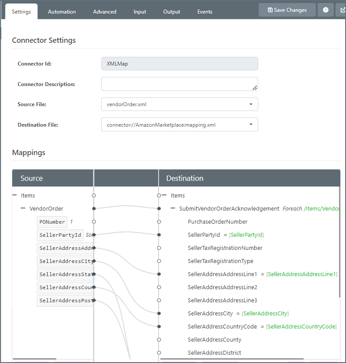
Task: Collapse the source Items node
Action: tap(15, 196)
